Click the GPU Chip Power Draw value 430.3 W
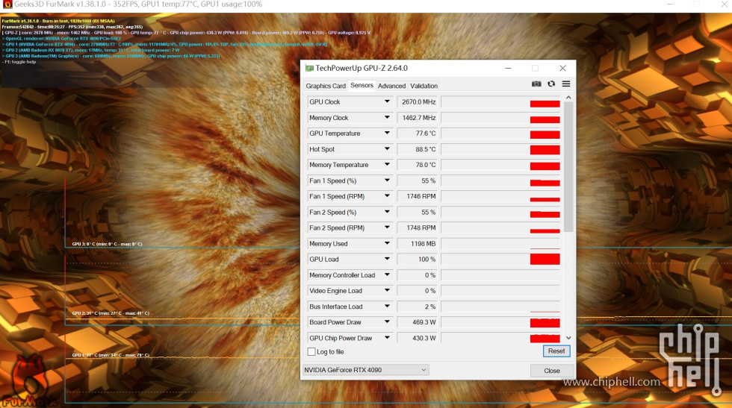This screenshot has height=408, width=732. [418, 338]
